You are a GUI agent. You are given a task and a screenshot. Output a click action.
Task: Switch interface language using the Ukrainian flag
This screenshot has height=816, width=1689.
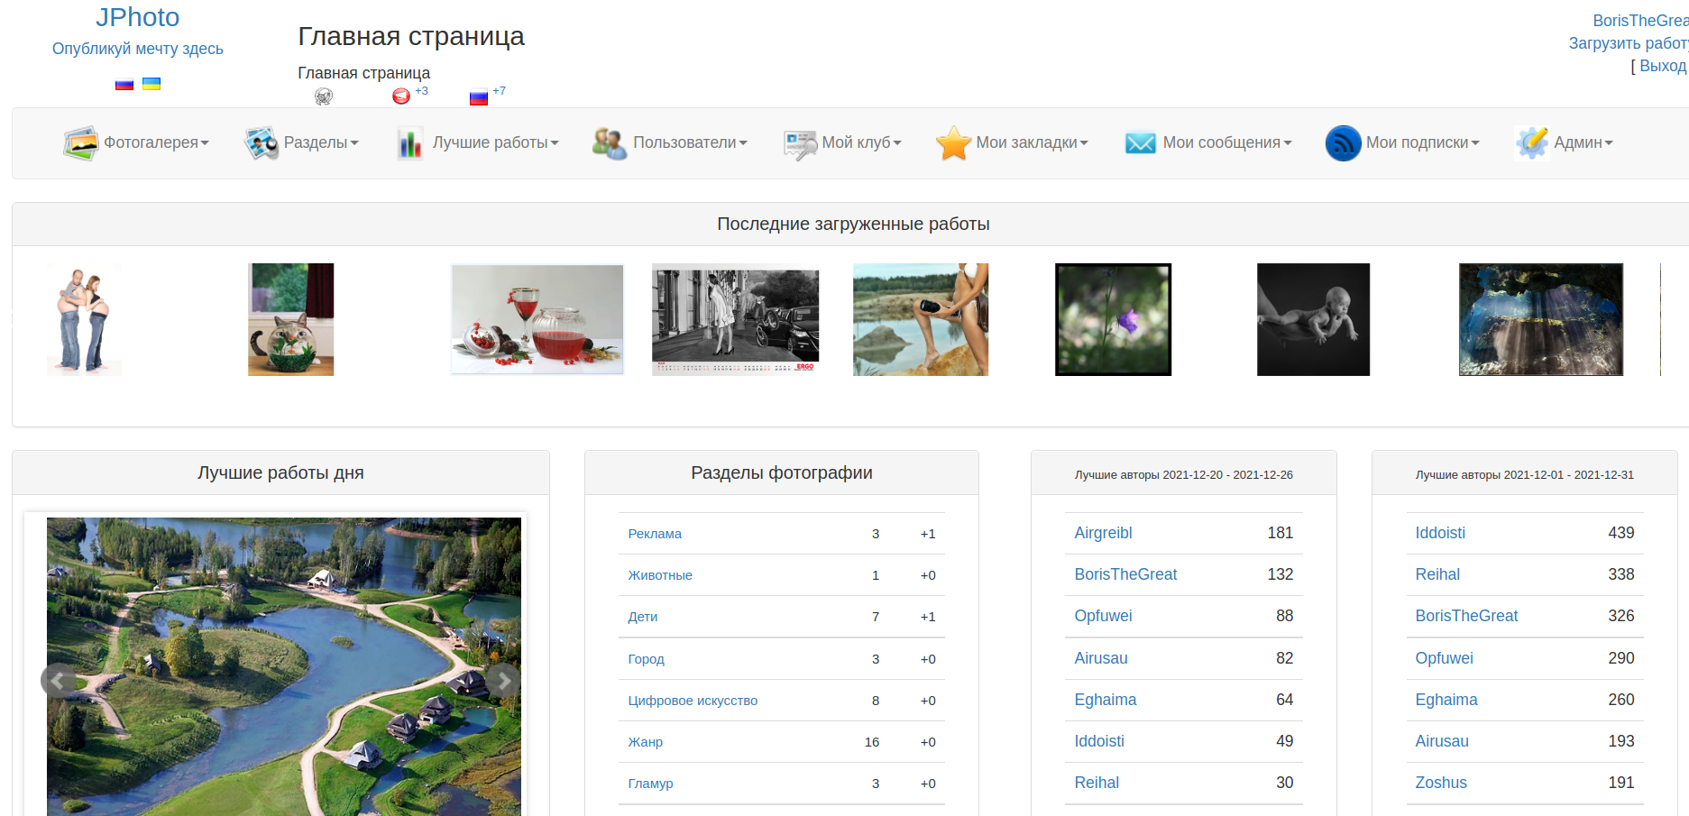(151, 83)
